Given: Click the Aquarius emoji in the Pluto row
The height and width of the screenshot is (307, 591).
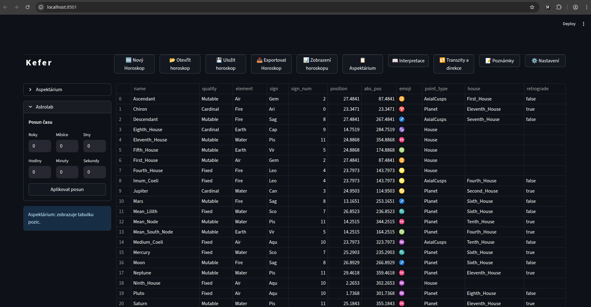Looking at the screenshot, I should point(402,293).
